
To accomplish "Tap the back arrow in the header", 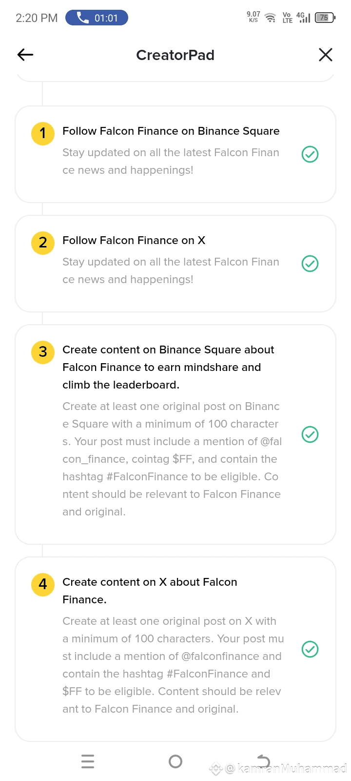I will coord(25,55).
